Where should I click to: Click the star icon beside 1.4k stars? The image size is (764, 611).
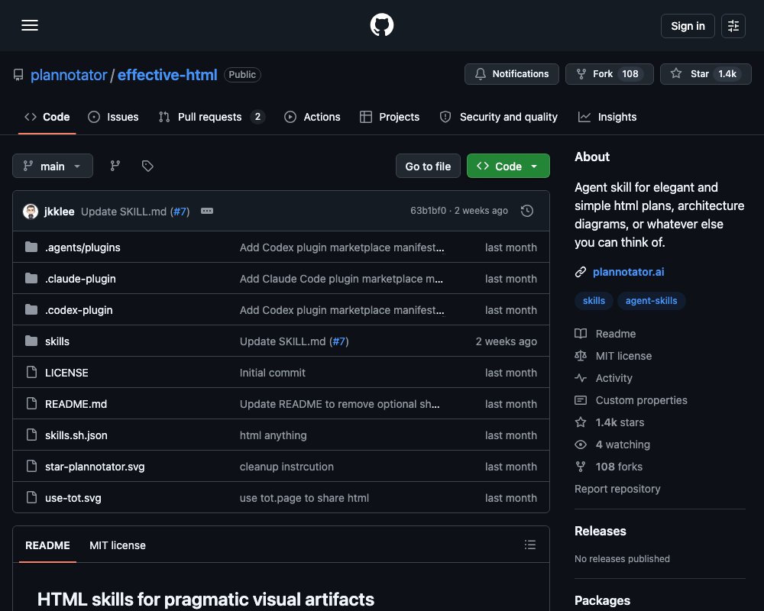[x=581, y=422]
